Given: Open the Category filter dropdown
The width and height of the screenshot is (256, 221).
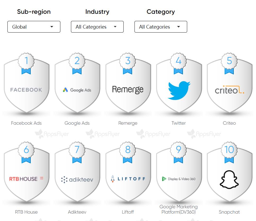Looking at the screenshot, I should click(161, 27).
